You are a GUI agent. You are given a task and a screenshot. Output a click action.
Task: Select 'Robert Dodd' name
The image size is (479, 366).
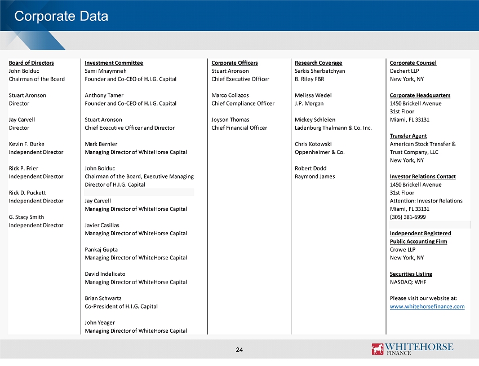[311, 168]
